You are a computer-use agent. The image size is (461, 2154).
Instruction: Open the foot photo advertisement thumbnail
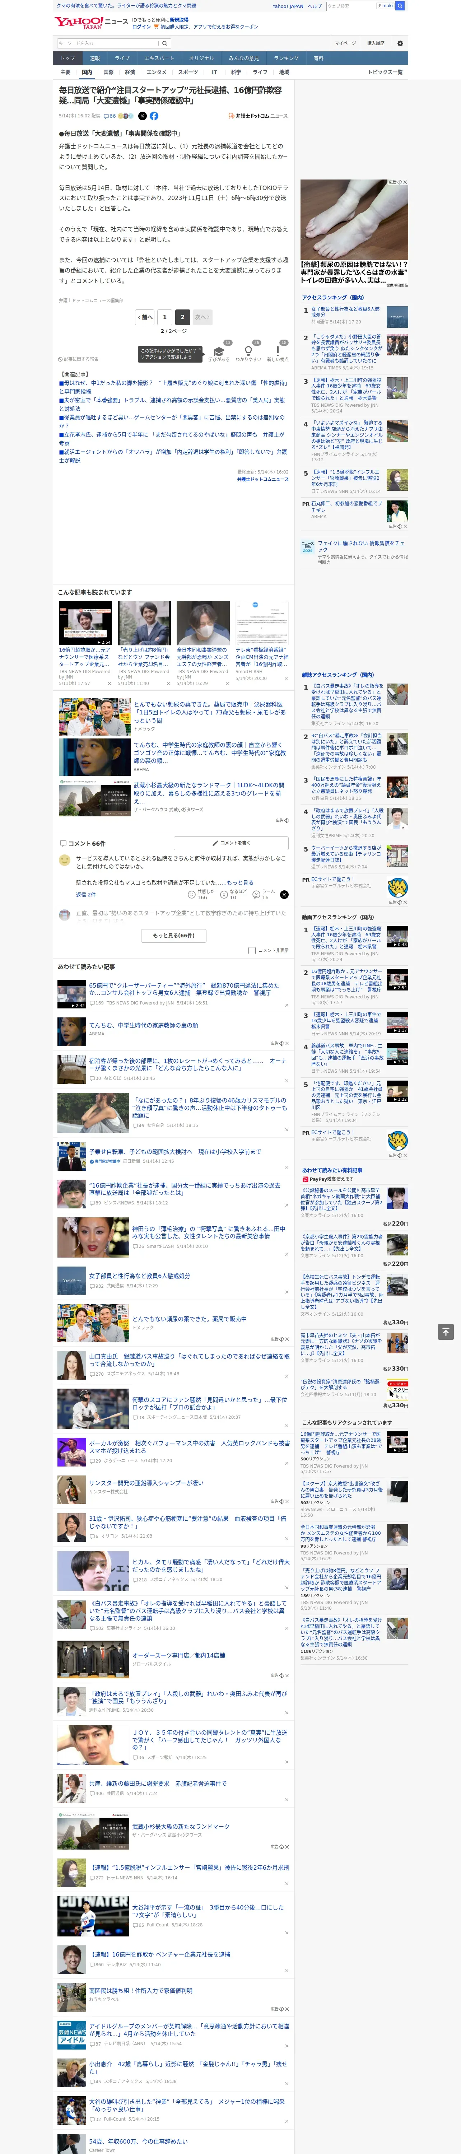[355, 220]
